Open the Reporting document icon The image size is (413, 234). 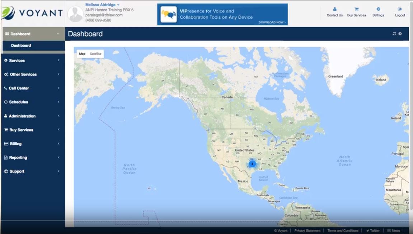[5, 157]
